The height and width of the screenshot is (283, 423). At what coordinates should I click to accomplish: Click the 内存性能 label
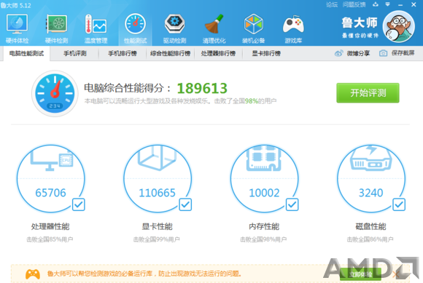point(264,226)
